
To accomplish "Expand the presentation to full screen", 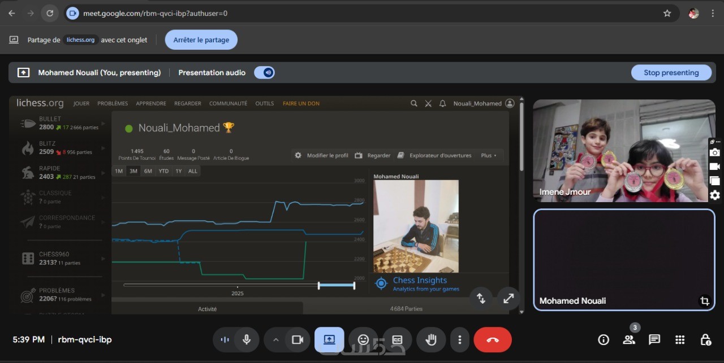I will 508,298.
